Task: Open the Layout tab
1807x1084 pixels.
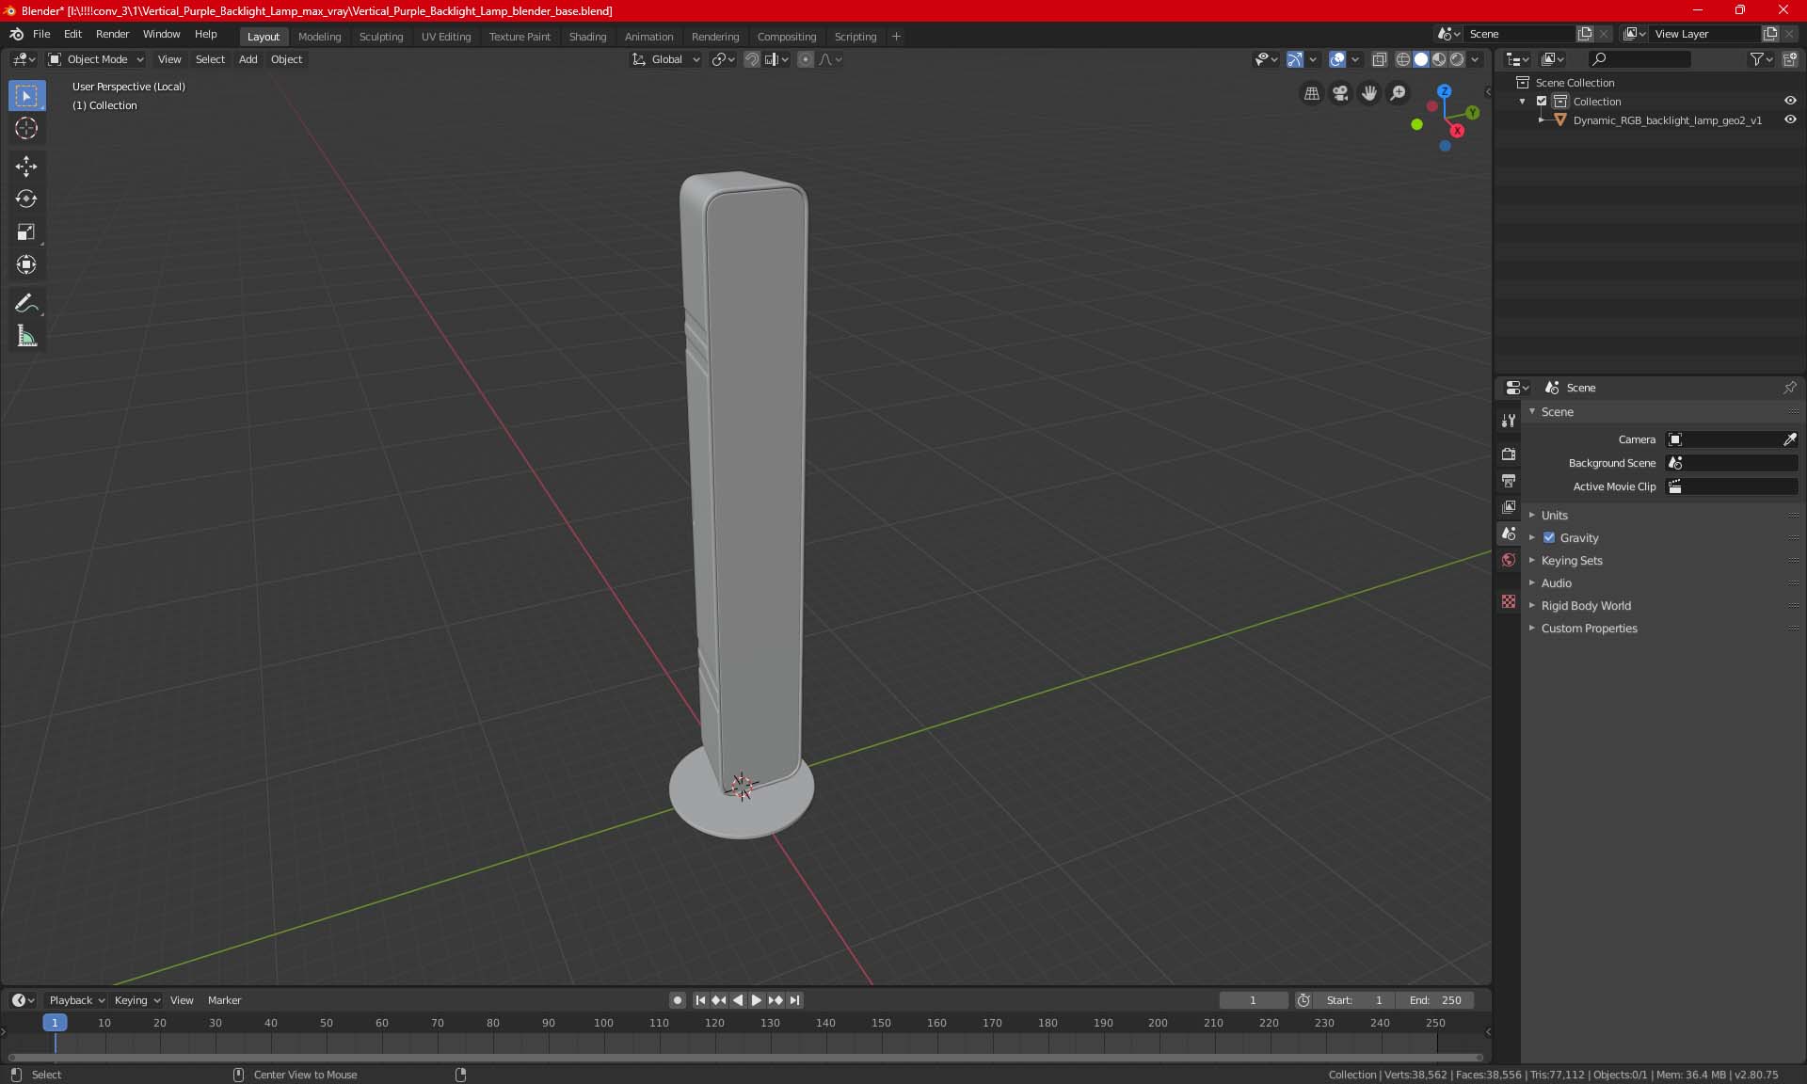Action: pyautogui.click(x=264, y=35)
